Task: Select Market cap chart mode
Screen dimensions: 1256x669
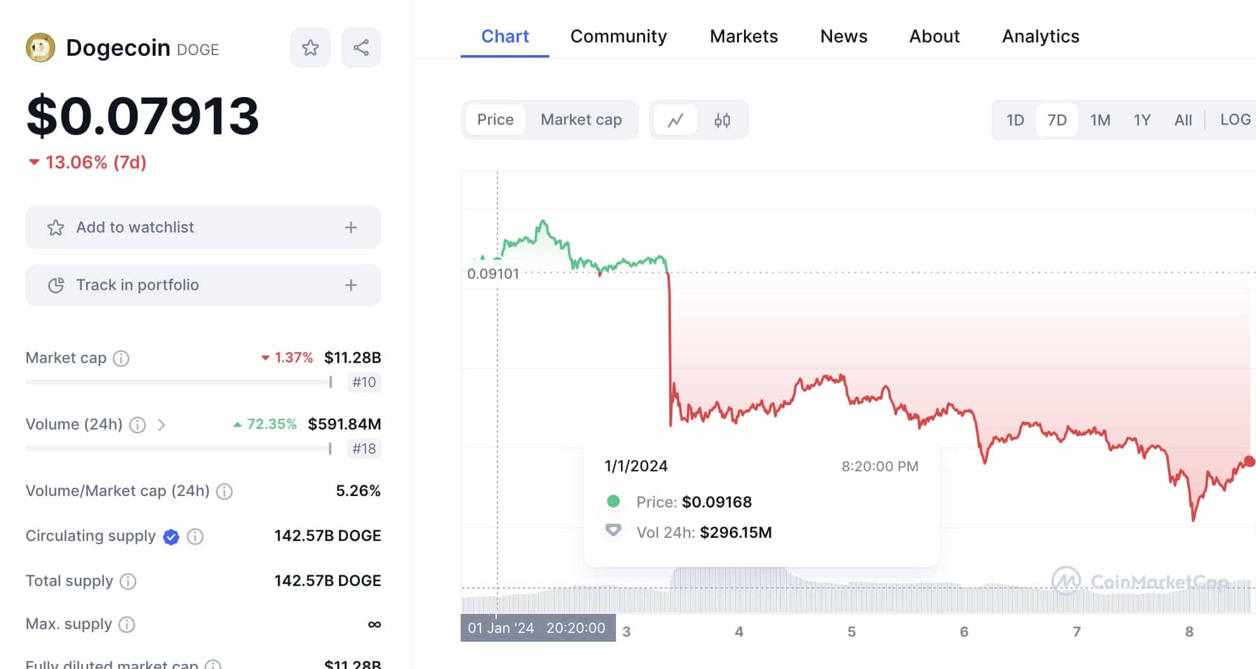Action: click(581, 120)
